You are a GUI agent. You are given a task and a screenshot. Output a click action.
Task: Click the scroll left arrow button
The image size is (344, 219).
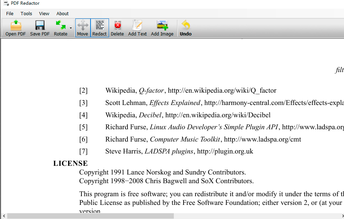[x=4, y=216]
